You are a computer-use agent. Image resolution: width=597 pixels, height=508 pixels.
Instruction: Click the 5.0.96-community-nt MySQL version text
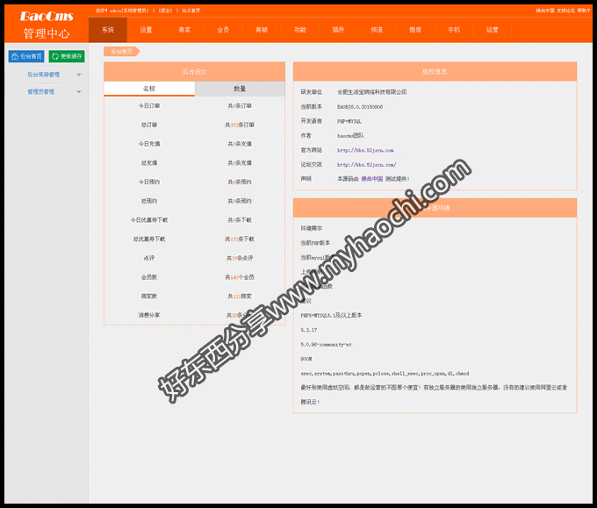[x=327, y=345]
